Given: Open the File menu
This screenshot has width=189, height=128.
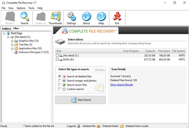Looking at the screenshot, I should 3,8.
